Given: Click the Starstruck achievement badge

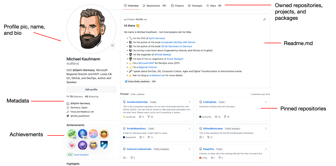Looking at the screenshot, I should tap(93, 145).
